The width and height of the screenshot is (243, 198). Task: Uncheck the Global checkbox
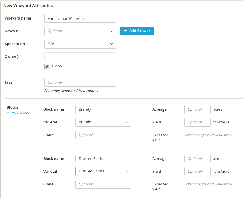47,66
